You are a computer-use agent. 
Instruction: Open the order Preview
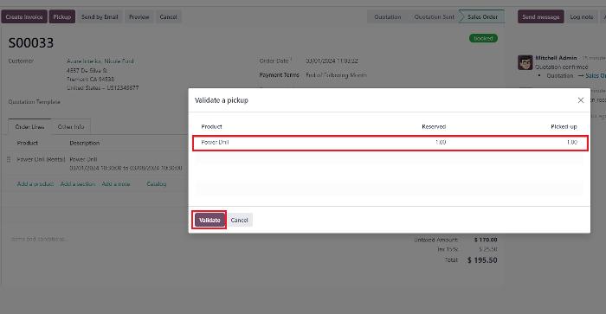coord(139,17)
